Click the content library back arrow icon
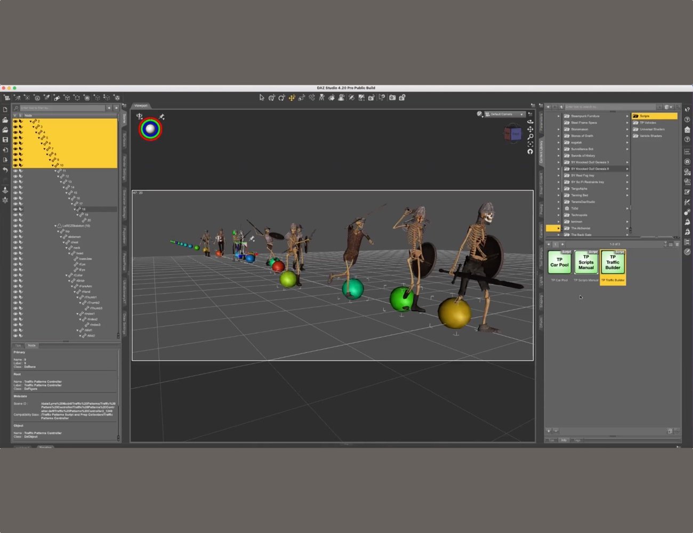This screenshot has height=533, width=693. point(548,107)
